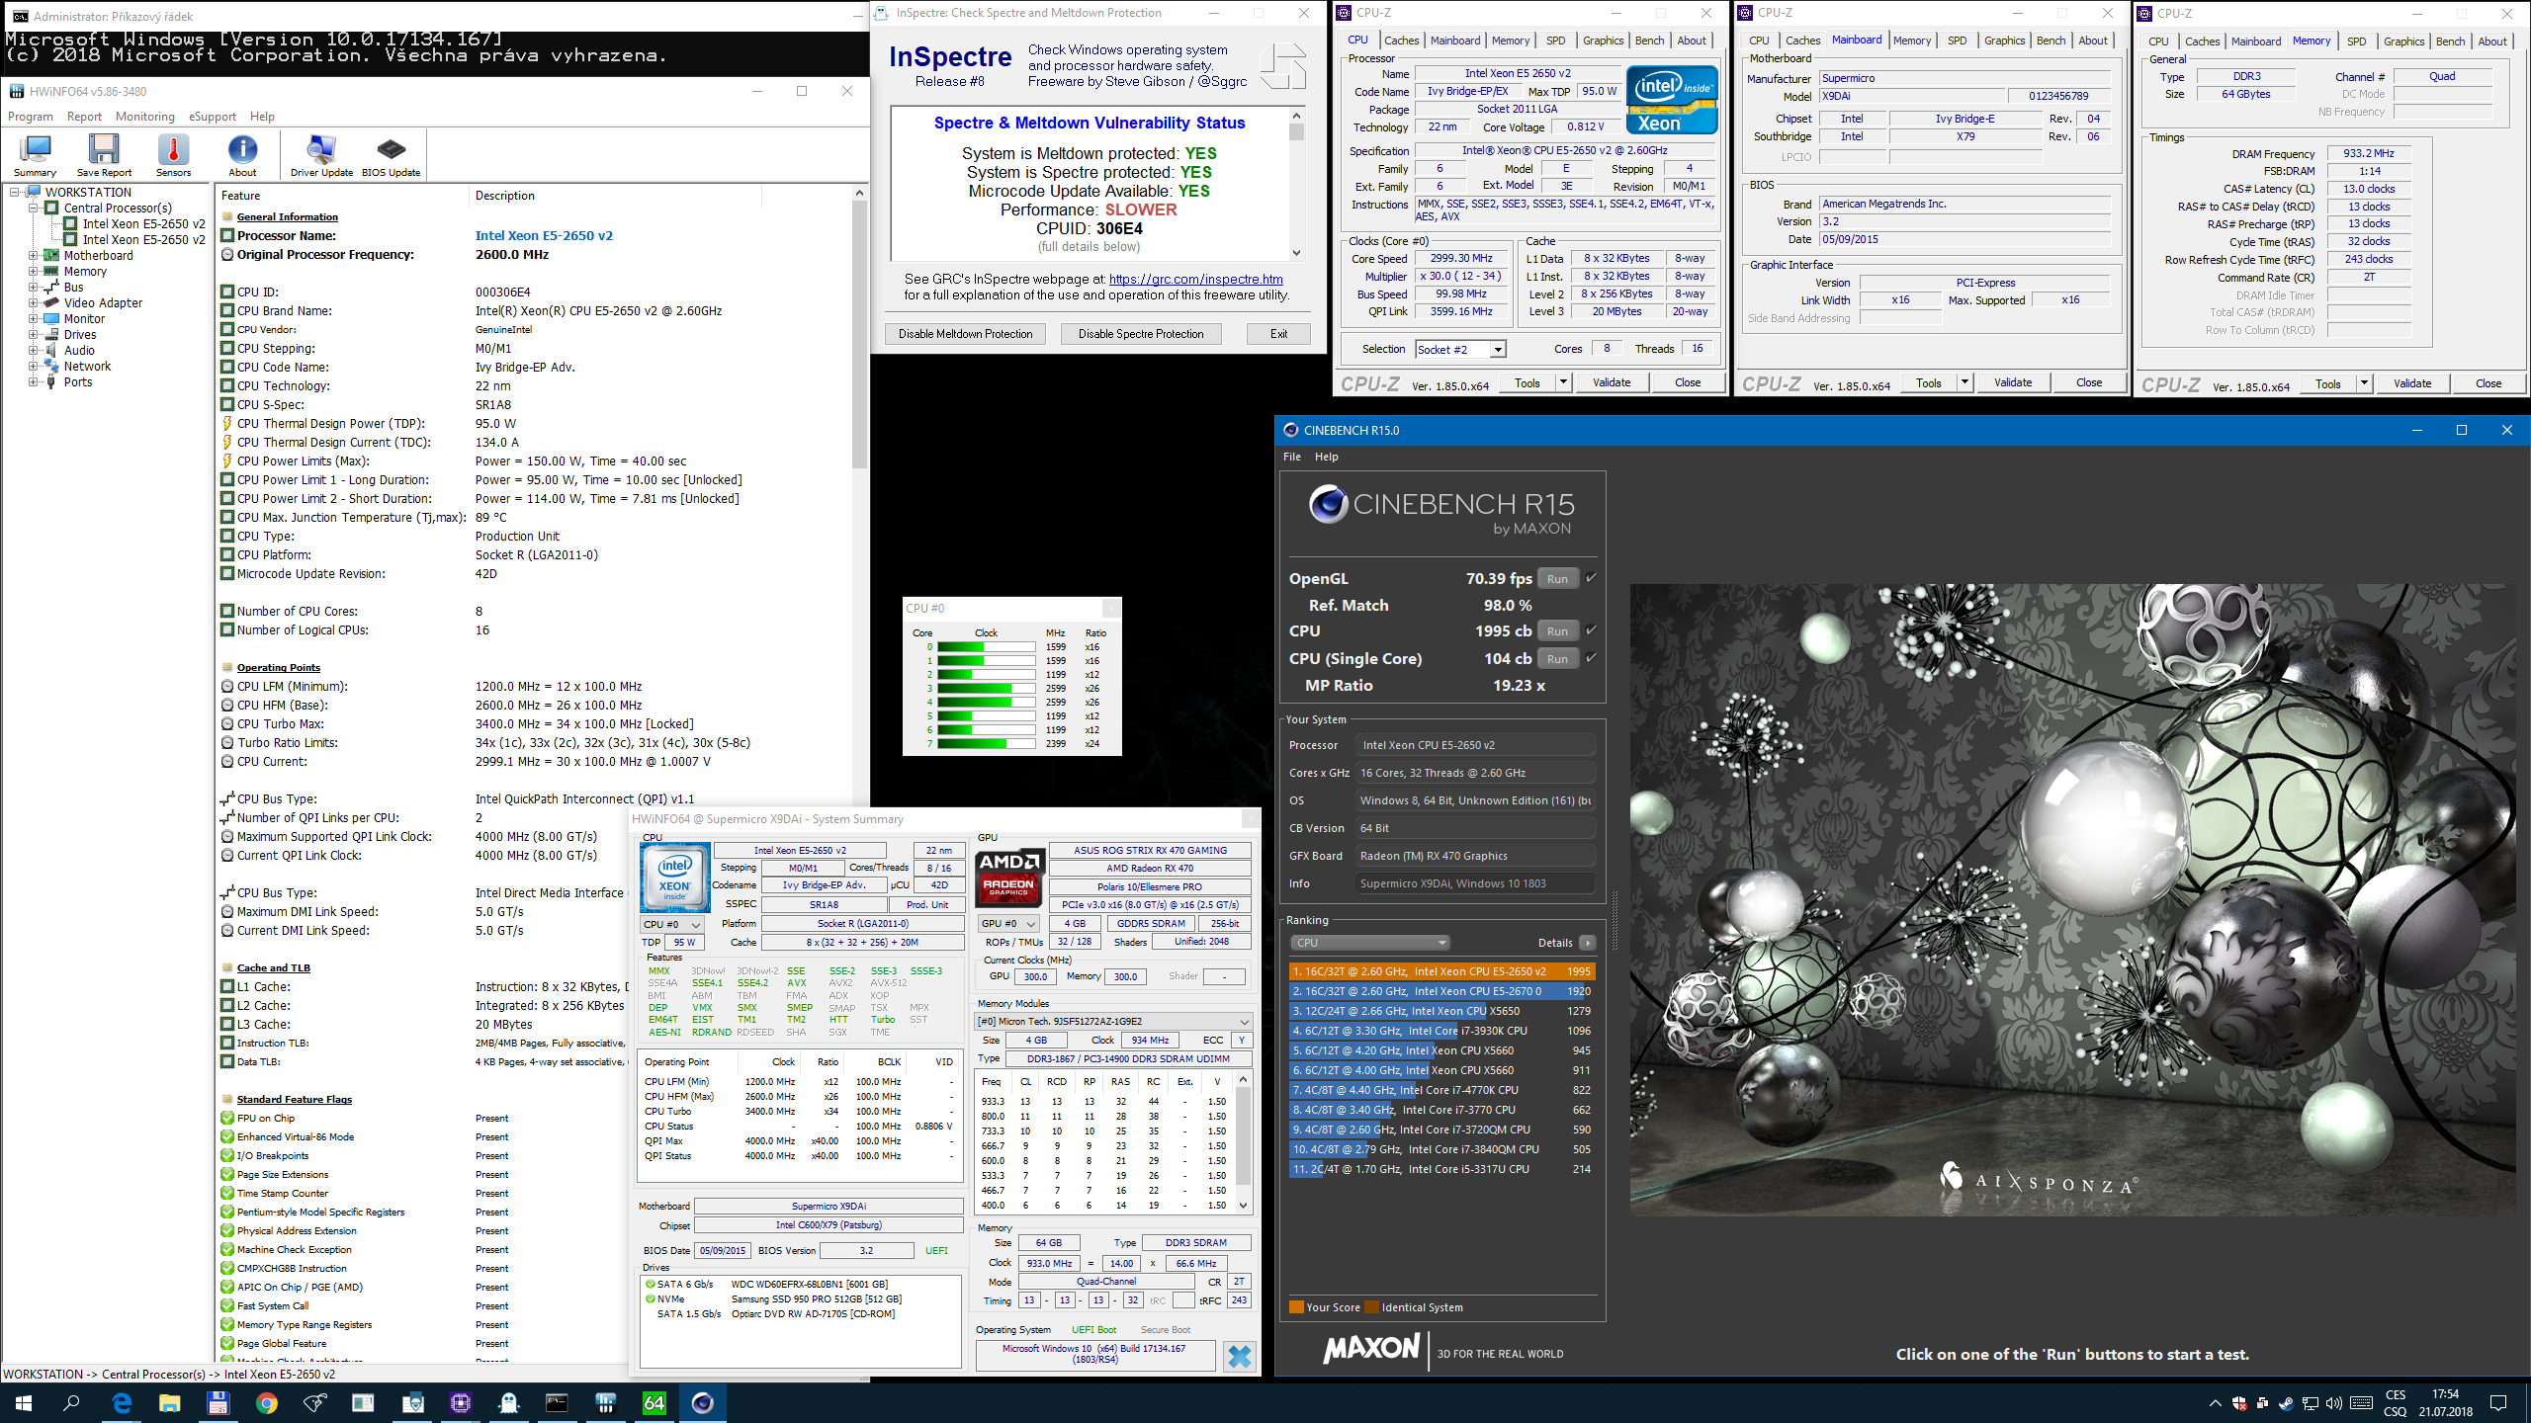2531x1423 pixels.
Task: Open the HWiNFO Monitoring menu
Action: click(144, 117)
